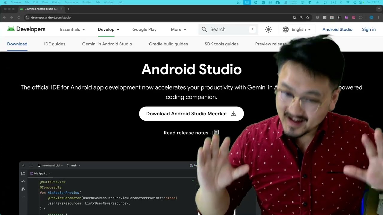
Task: Click the Wi-Fi icon in the menu bar
Action: (x=348, y=2)
